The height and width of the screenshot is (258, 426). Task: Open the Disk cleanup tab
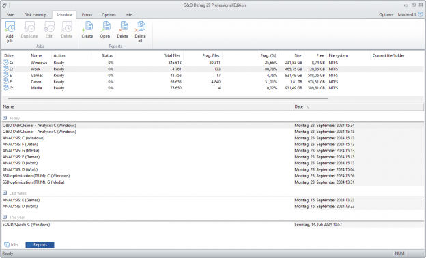coord(35,15)
